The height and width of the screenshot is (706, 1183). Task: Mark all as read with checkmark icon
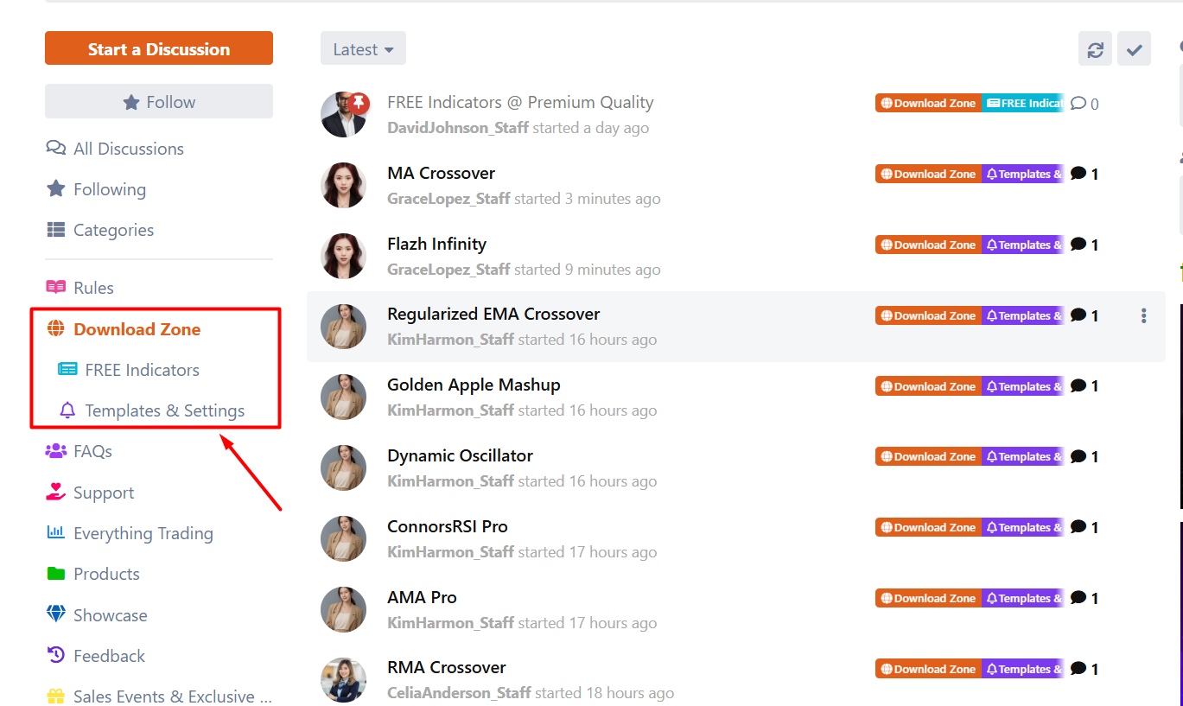1134,48
